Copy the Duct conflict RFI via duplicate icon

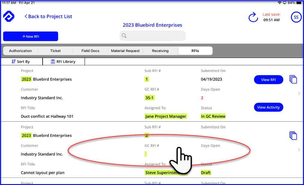point(293,79)
